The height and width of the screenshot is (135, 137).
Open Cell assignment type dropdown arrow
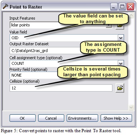[121, 63]
